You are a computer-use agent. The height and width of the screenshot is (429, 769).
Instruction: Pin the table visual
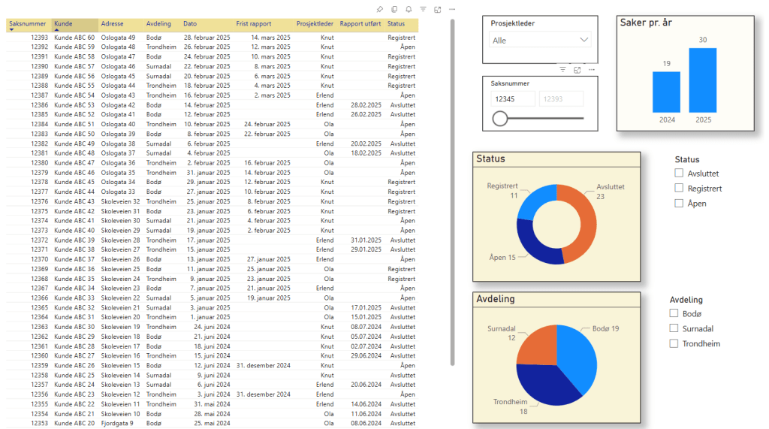(380, 9)
